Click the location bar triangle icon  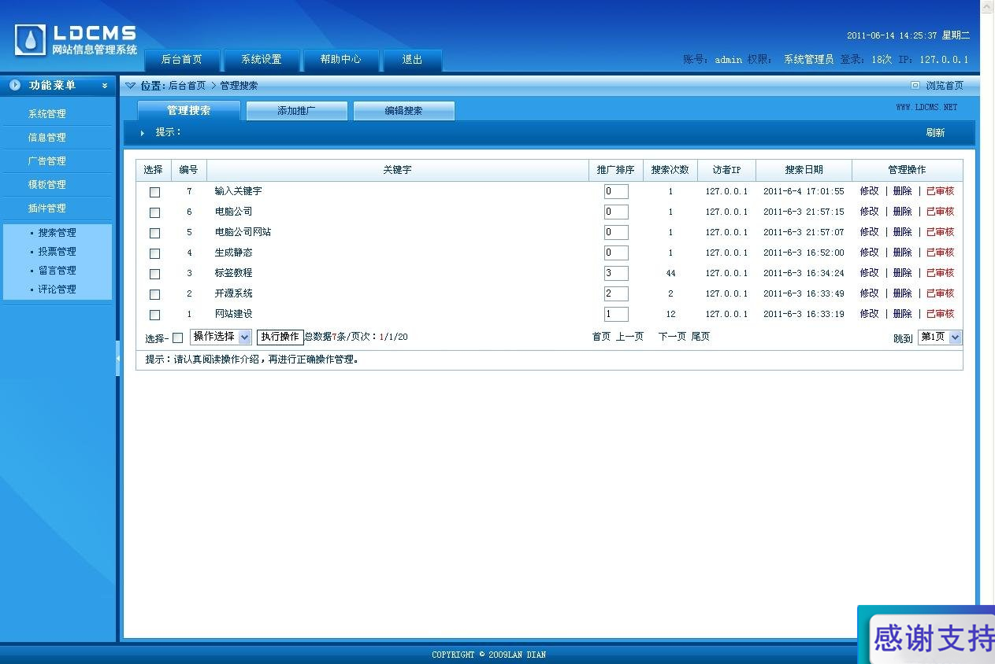point(131,86)
